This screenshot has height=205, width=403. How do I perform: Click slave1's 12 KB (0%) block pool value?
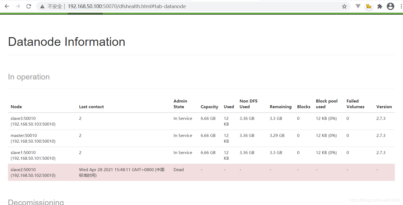326,153
